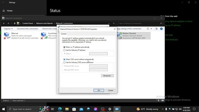Go forward in Network Connections window
This screenshot has height=112, width=199.
[8, 23]
